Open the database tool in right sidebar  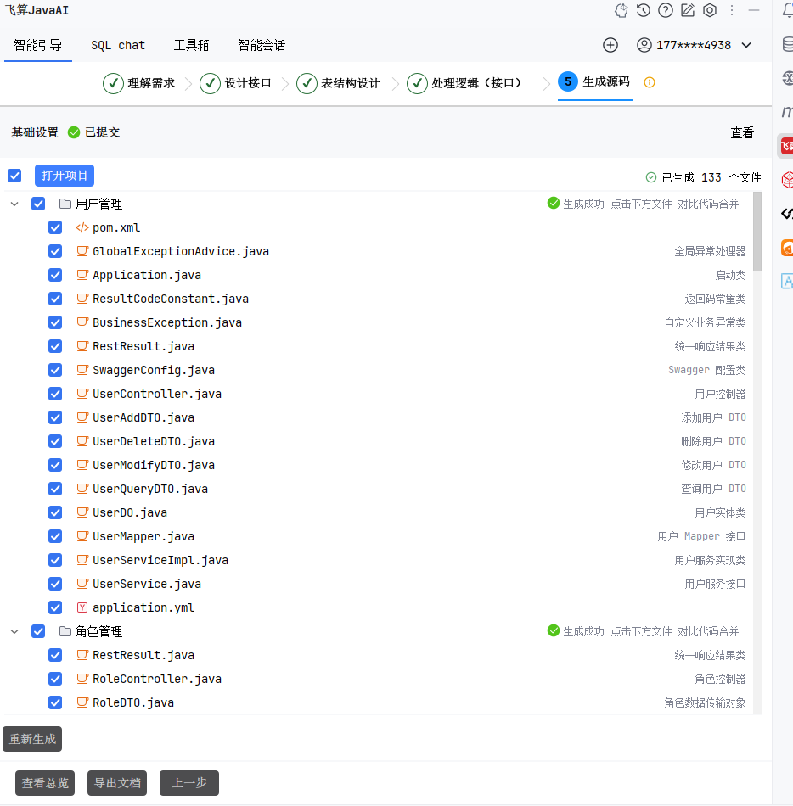(787, 44)
